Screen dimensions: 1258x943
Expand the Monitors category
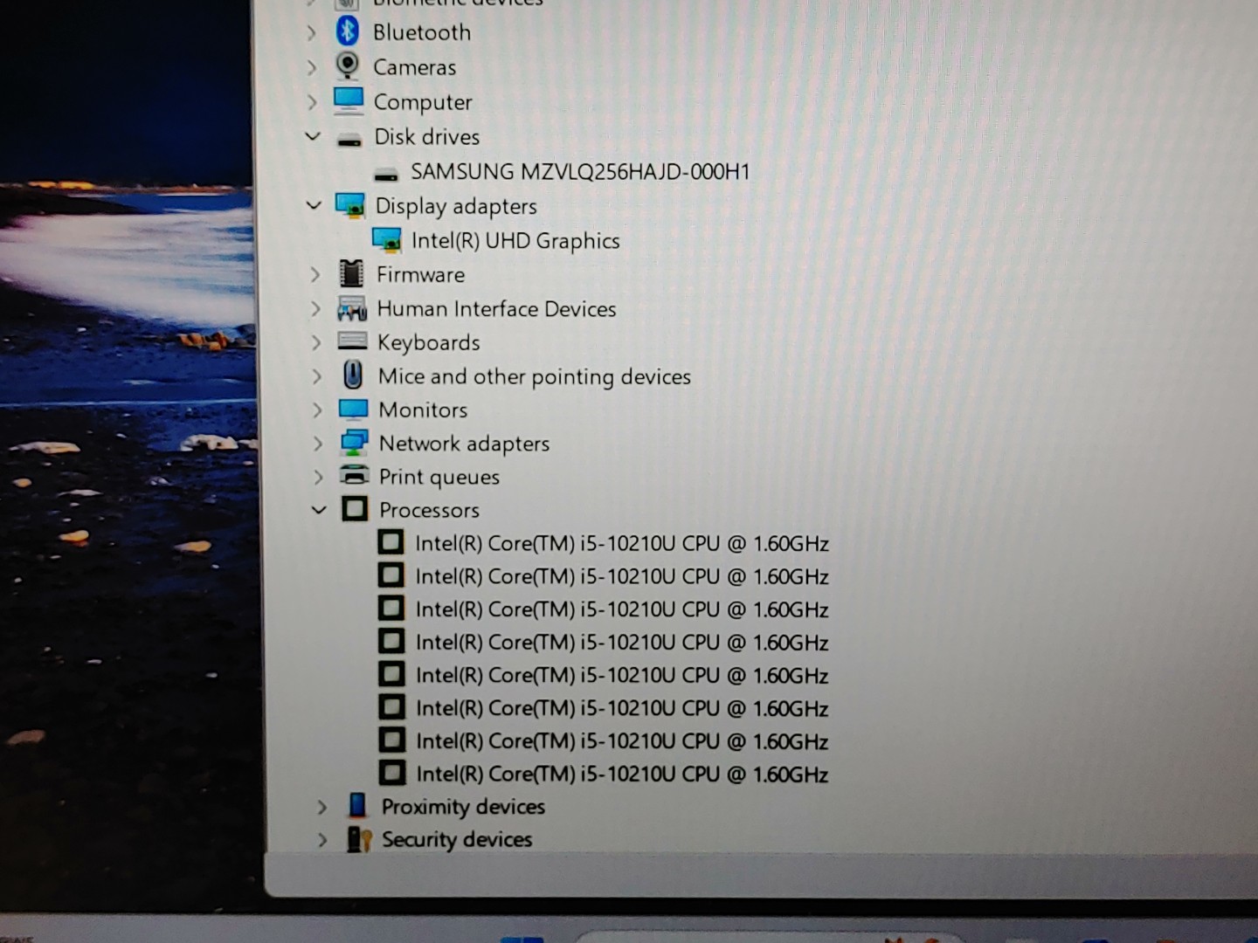(x=317, y=410)
